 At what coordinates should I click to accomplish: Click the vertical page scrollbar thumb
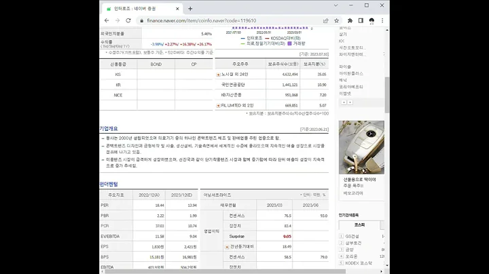pos(387,95)
